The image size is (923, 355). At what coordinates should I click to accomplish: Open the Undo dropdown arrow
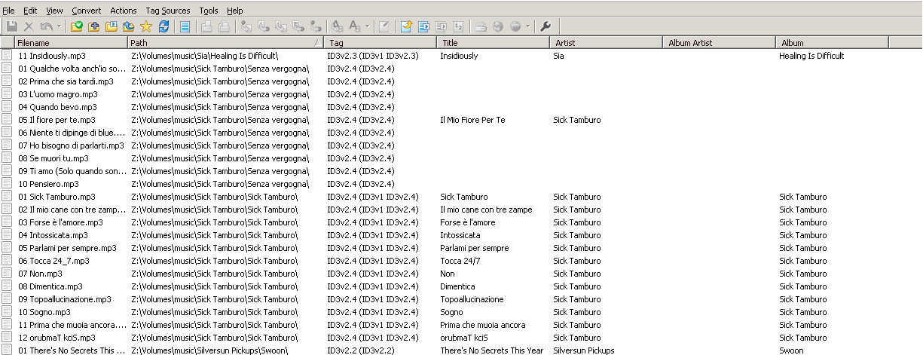pyautogui.click(x=59, y=26)
